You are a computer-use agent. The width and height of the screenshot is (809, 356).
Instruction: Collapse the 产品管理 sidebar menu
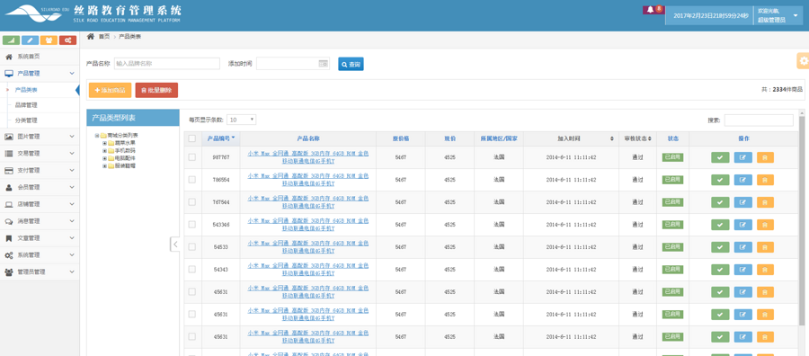pos(40,73)
